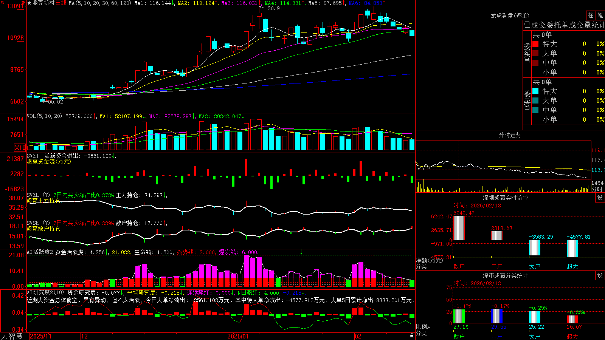The height and width of the screenshot is (340, 605).
Task: Click the 平均研究度: -0.218 value
Action: pyautogui.click(x=153, y=292)
